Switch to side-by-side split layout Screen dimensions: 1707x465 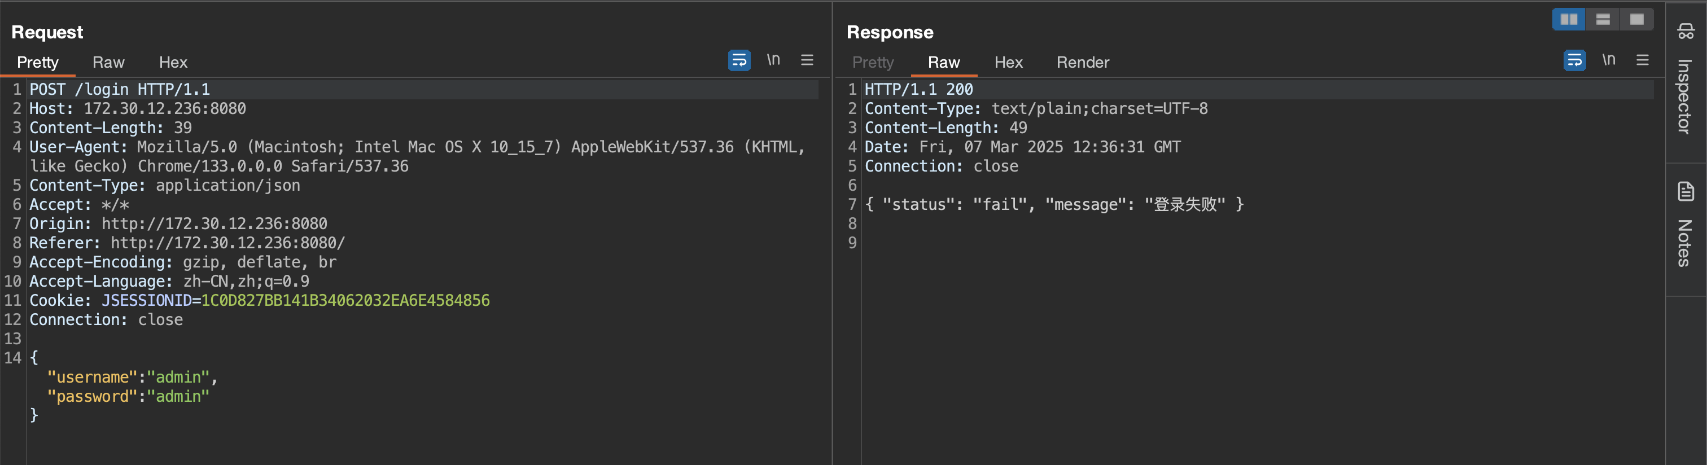point(1569,19)
